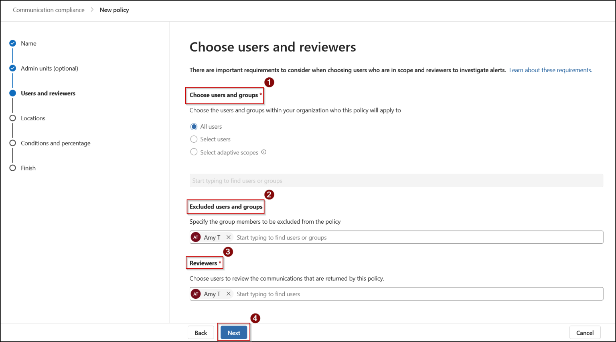Remove Amy T from the Reviewers field

tap(228, 293)
